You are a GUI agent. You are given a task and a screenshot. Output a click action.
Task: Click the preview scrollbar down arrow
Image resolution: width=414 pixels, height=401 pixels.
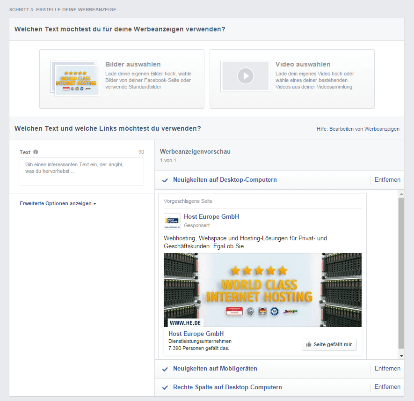(401, 356)
